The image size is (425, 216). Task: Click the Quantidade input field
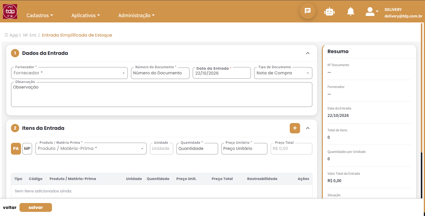197,149
